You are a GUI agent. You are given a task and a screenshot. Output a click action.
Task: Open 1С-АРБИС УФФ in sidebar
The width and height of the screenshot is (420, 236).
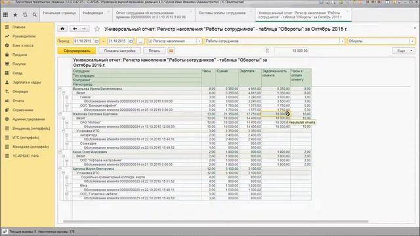click(26, 156)
